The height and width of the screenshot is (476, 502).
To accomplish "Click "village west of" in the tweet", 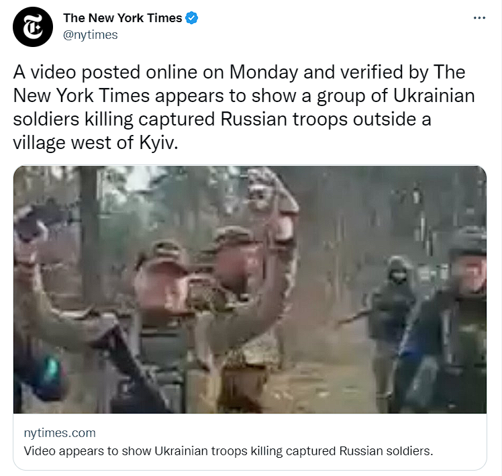I will click(x=73, y=142).
